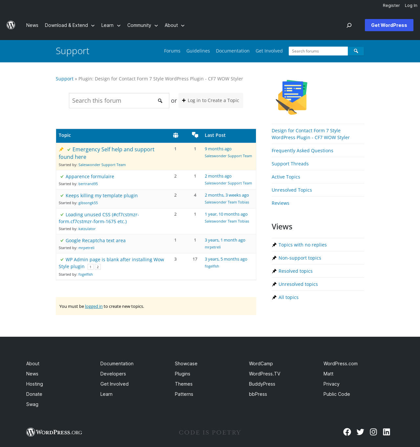
Task: Click pin icon beside Unresolved topics view
Action: pos(274,284)
